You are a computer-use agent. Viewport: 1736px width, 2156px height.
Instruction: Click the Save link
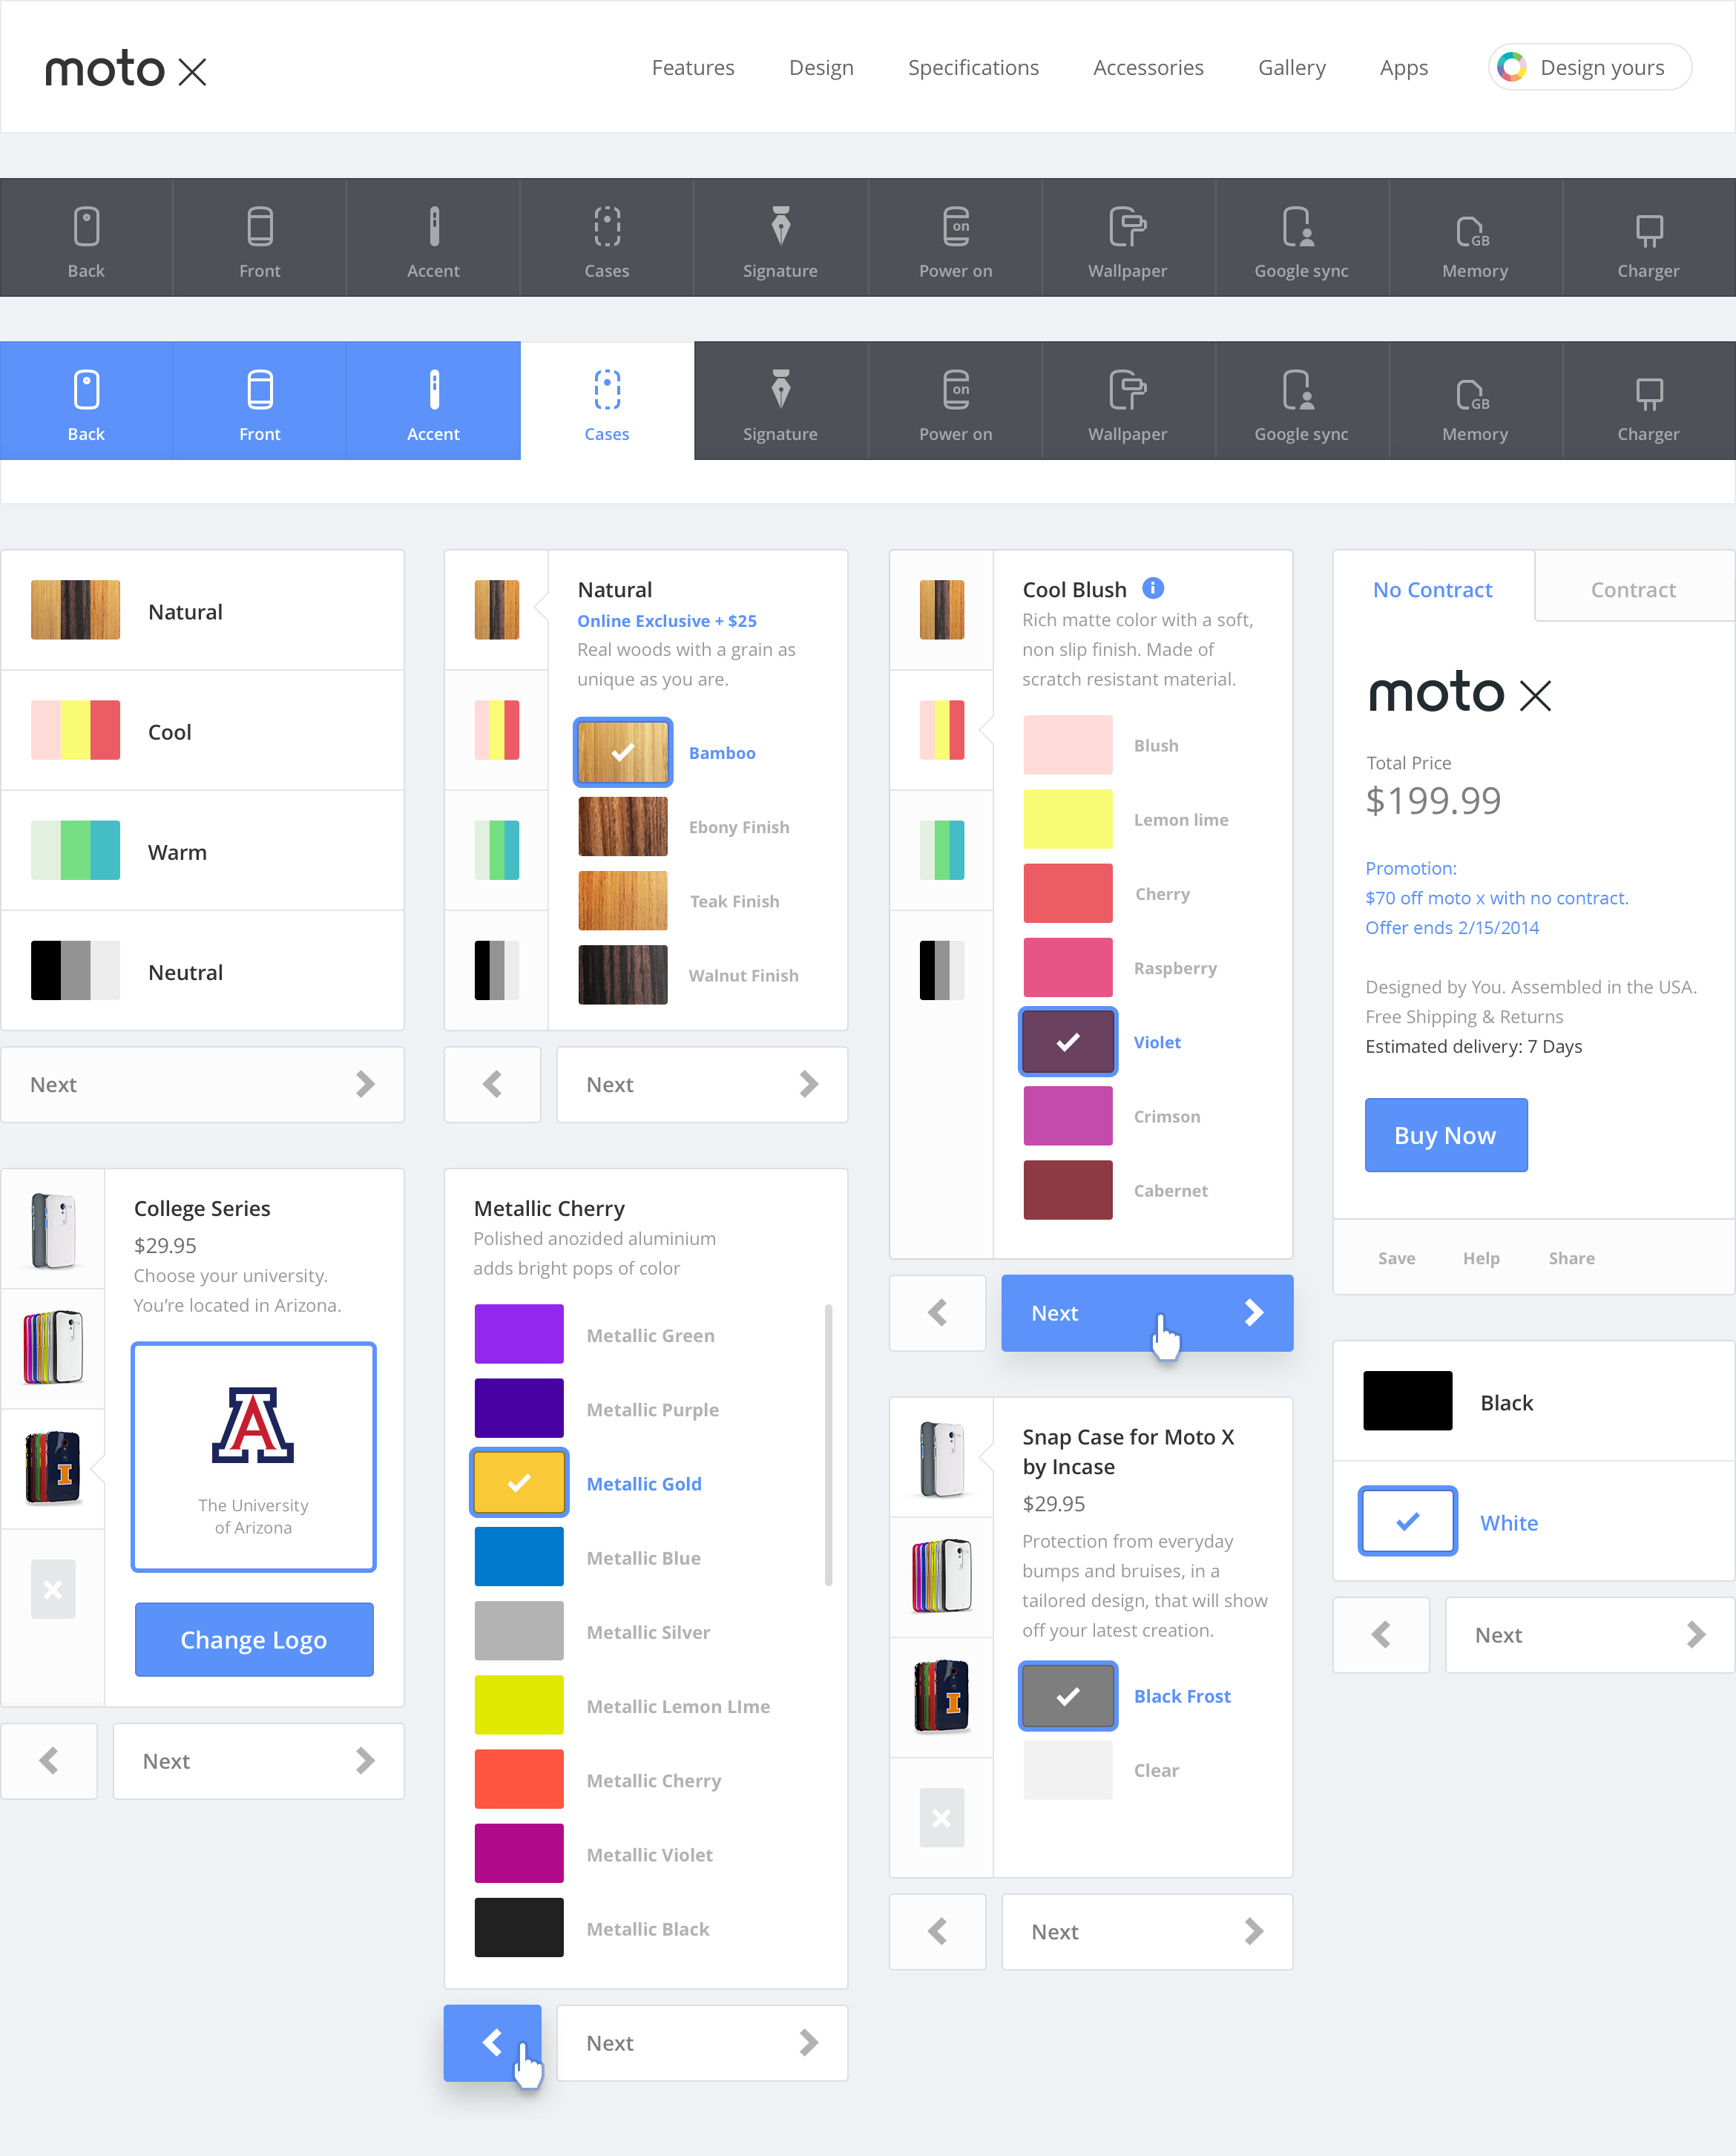[x=1396, y=1258]
